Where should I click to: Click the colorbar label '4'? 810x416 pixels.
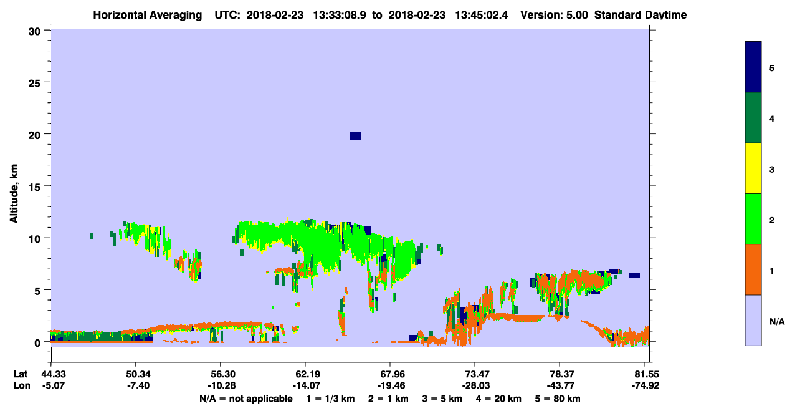pyautogui.click(x=772, y=118)
